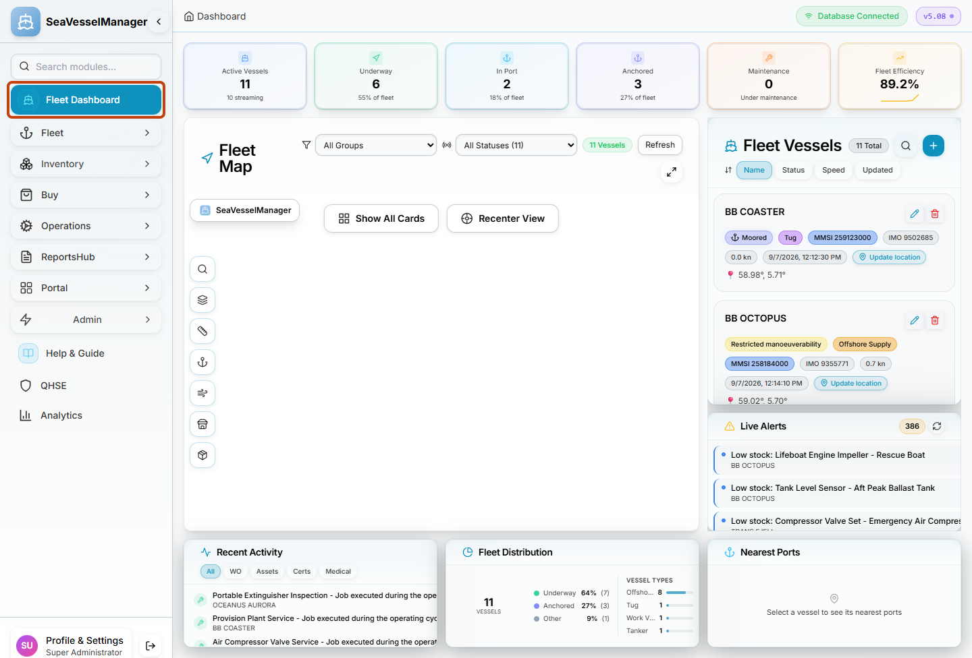972x658 pixels.
Task: Filter Recent Activity by Certs
Action: point(302,571)
